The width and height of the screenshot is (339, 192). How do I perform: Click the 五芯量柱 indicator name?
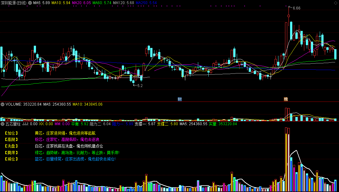click(13, 124)
